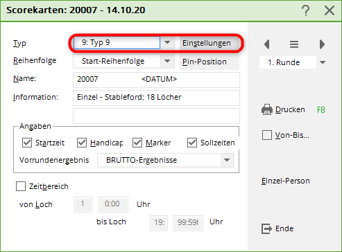Disable the Marker checkbox

coord(137,143)
